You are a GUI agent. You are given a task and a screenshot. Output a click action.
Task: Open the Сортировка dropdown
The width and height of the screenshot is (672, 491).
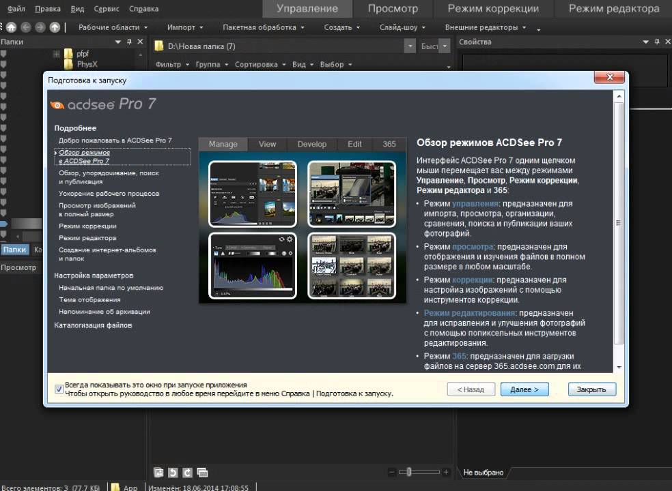pyautogui.click(x=260, y=64)
